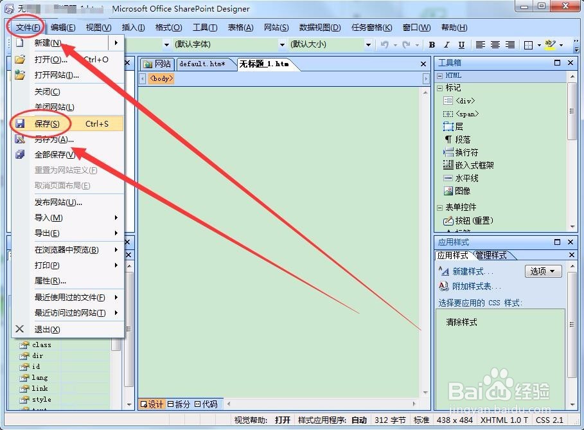
Task: Insert a 层 (layer) element
Action: pyautogui.click(x=453, y=127)
